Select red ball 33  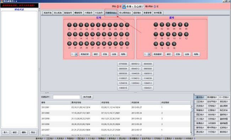127,43
